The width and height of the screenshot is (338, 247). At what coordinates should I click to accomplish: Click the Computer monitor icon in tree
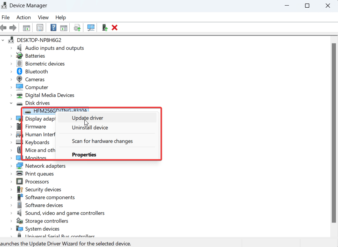pos(19,87)
